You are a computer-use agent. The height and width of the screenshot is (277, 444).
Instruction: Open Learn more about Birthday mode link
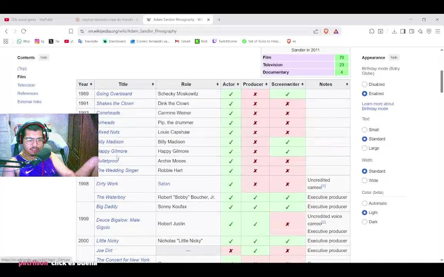(378, 106)
